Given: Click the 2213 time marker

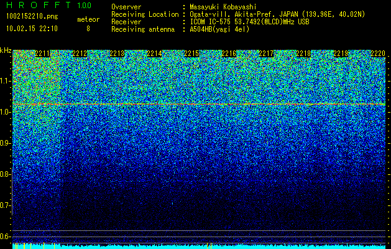Looking at the screenshot, I should click(117, 54).
